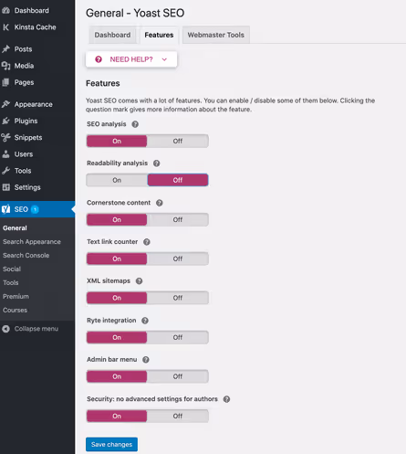Image resolution: width=406 pixels, height=454 pixels.
Task: Click the Users person icon
Action: click(x=5, y=154)
